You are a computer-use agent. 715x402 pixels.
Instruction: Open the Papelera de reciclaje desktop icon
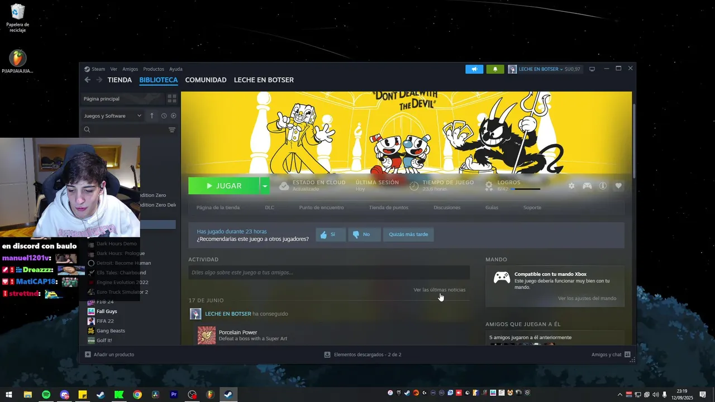(18, 18)
